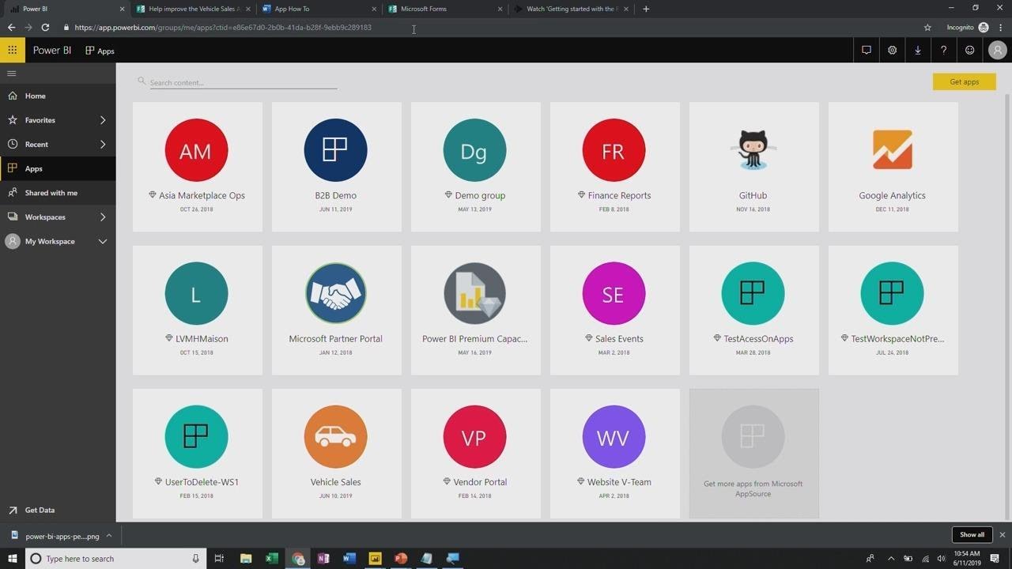1012x569 pixels.
Task: Open the Power BI Premium Capacity app icon
Action: [474, 293]
